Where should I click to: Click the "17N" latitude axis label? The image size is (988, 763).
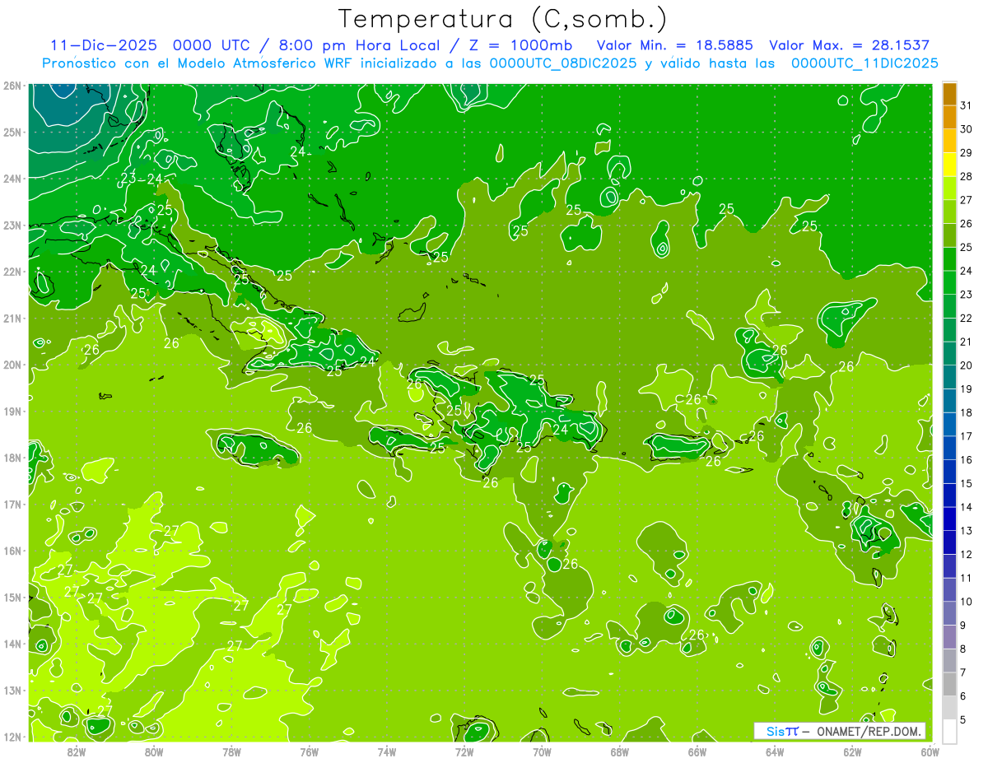[x=12, y=504]
